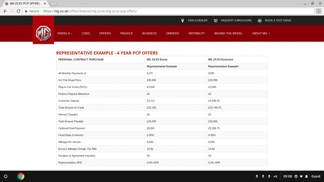Reload the page with the refresh icon

coord(18,11)
